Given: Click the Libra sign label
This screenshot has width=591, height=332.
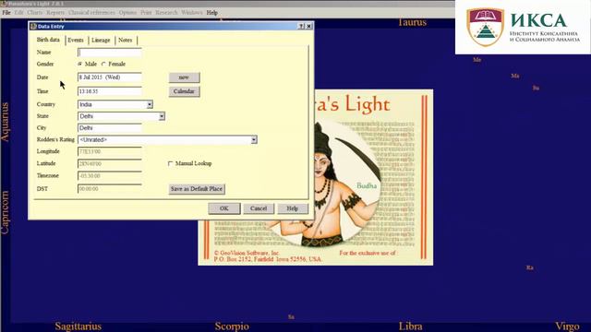Looking at the screenshot, I should pos(410,326).
